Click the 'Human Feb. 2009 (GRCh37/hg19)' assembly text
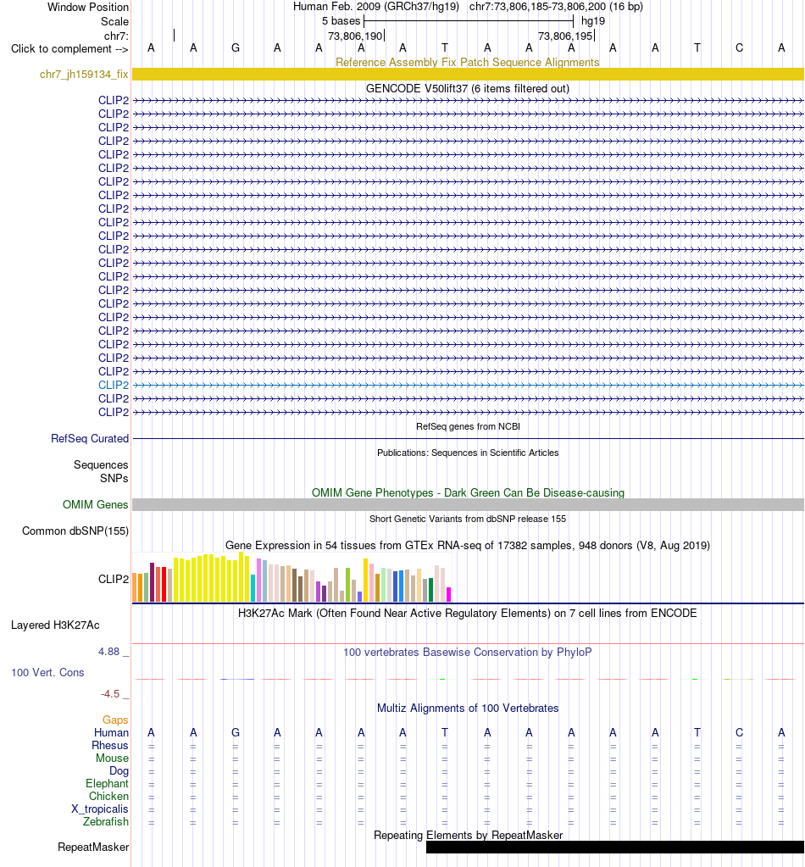The height and width of the screenshot is (867, 805). tap(376, 7)
